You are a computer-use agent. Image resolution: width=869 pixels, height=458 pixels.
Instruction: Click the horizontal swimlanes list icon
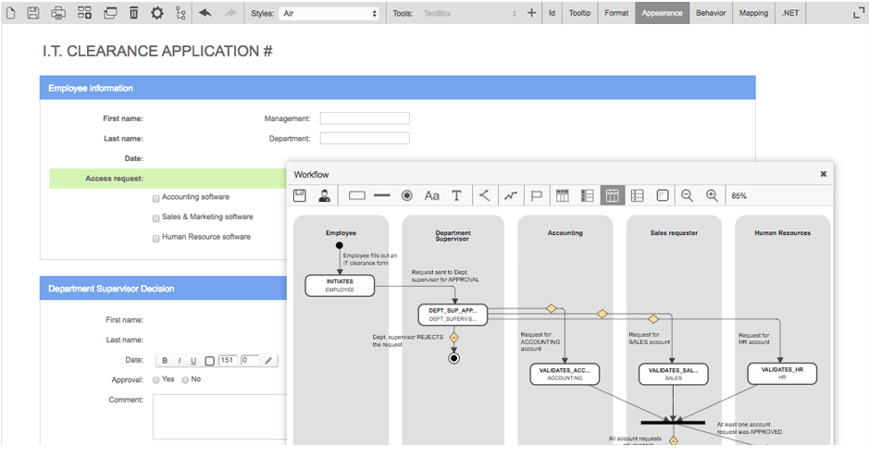pyautogui.click(x=638, y=195)
